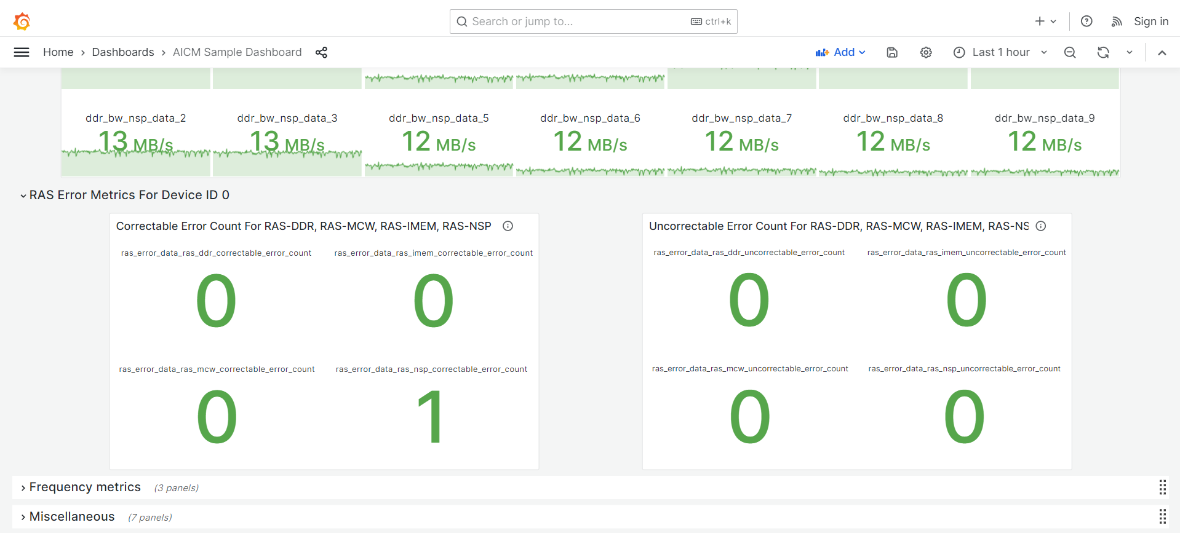The width and height of the screenshot is (1180, 533).
Task: Open the hamburger navigation menu
Action: (22, 52)
